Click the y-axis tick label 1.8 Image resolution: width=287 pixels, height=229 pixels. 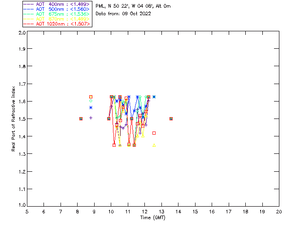pos(22,66)
